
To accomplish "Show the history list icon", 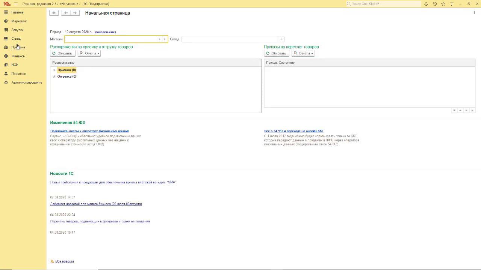I will coord(435,4).
